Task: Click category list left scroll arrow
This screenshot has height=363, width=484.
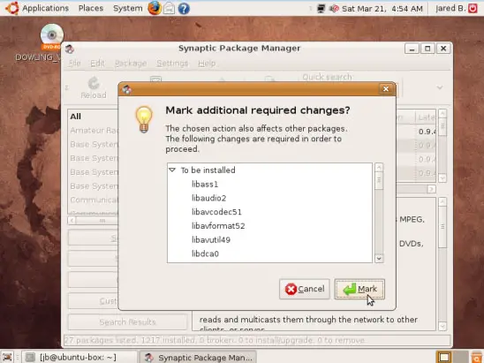Action: [x=72, y=221]
